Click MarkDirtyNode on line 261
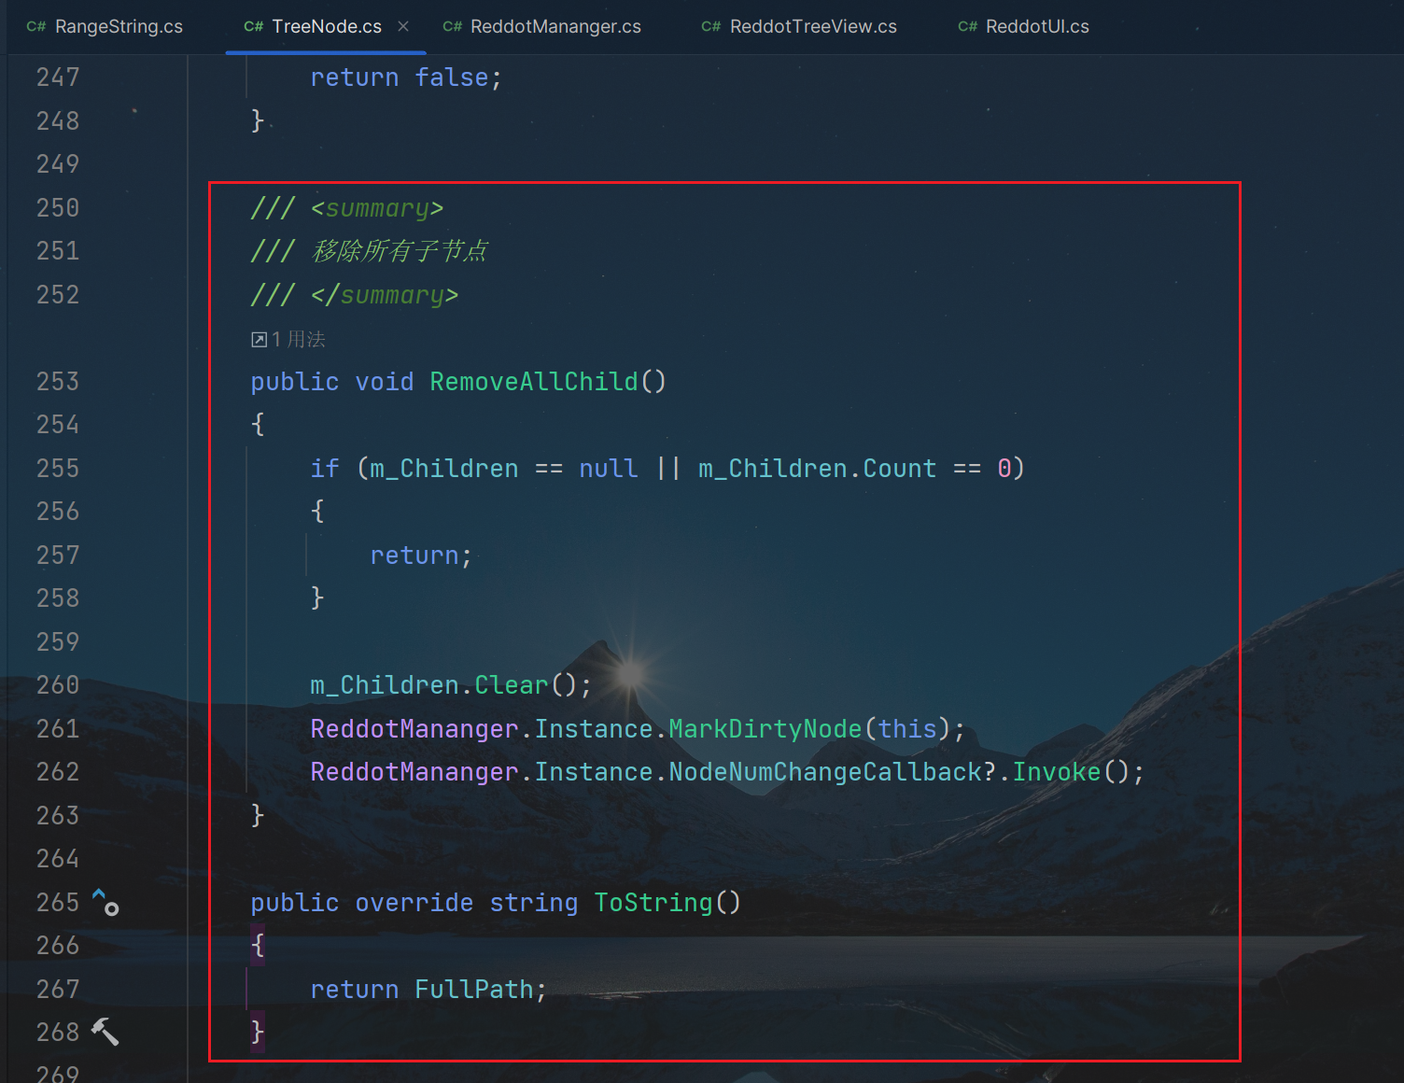The height and width of the screenshot is (1083, 1404). 765,729
